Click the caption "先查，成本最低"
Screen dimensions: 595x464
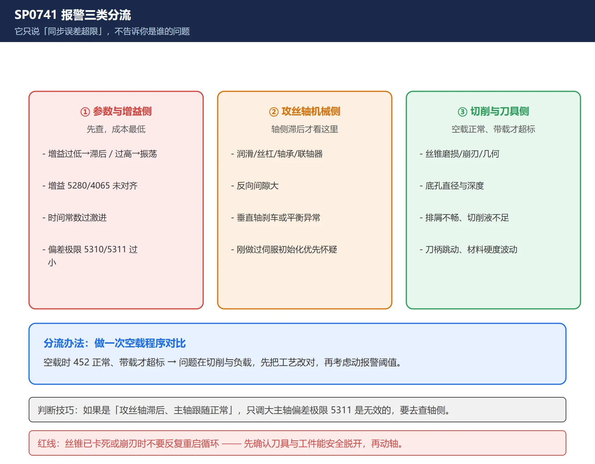coord(116,129)
